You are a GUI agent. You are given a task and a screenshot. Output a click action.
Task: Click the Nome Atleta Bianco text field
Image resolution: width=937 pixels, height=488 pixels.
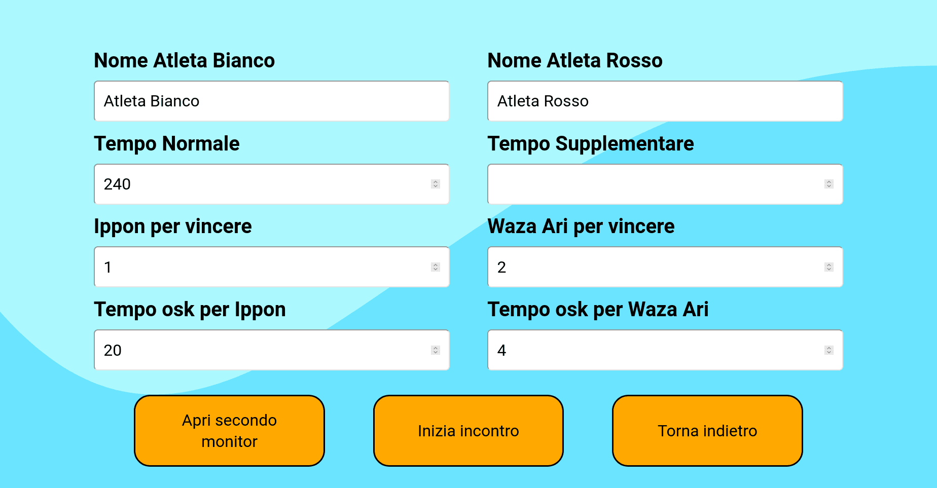click(x=271, y=101)
